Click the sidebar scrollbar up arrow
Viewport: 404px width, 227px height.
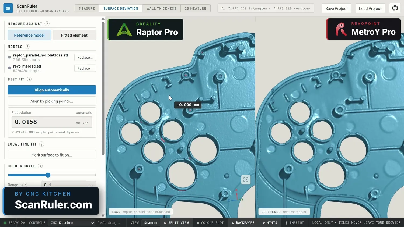(x=103, y=19)
